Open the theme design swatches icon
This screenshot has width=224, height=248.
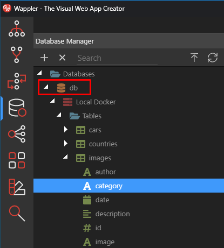tap(17, 187)
